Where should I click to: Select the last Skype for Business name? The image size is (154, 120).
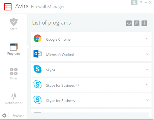pos(60,101)
